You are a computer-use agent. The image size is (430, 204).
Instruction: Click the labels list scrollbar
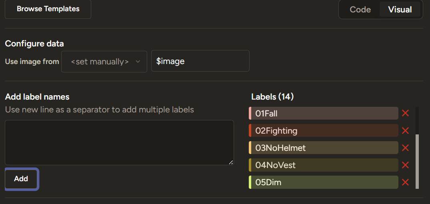click(x=417, y=160)
